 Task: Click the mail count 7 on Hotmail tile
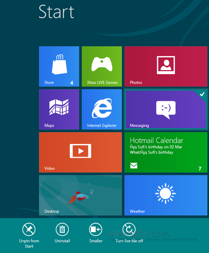point(200,169)
